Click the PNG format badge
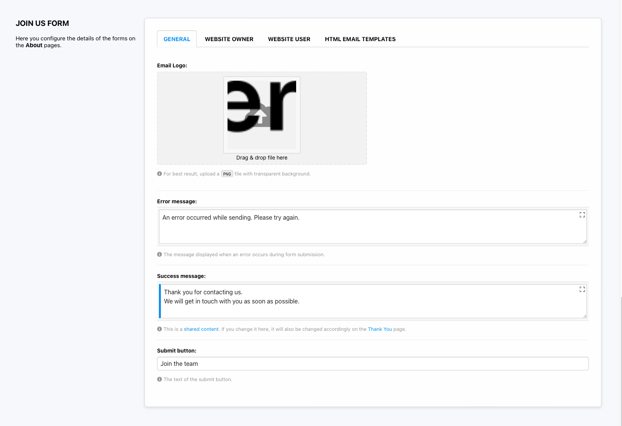Viewport: 622px width, 426px height. click(227, 174)
